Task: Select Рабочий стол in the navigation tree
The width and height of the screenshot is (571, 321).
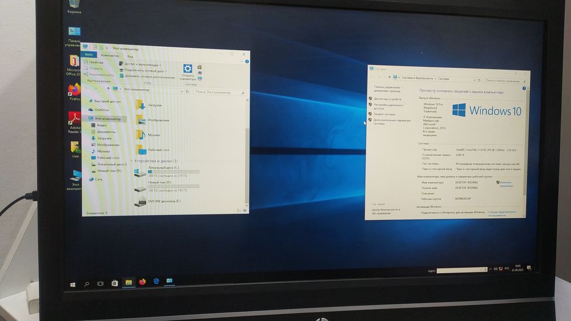Action: [105, 158]
